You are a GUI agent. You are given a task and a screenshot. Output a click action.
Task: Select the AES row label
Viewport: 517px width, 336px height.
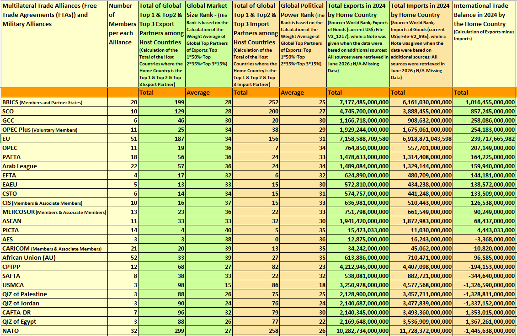[x=54, y=240]
